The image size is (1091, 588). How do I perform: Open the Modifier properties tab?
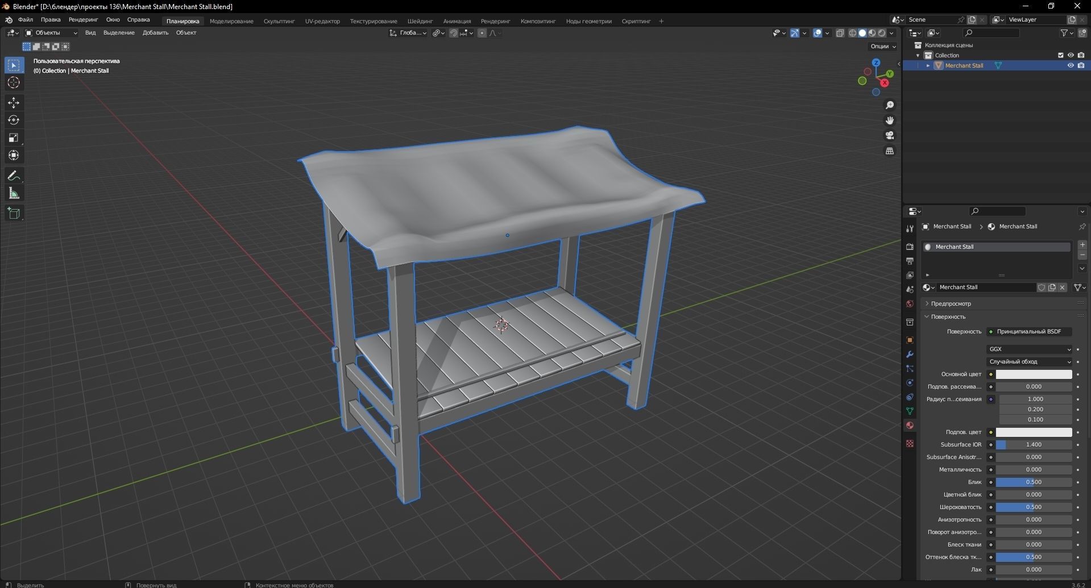coord(909,354)
